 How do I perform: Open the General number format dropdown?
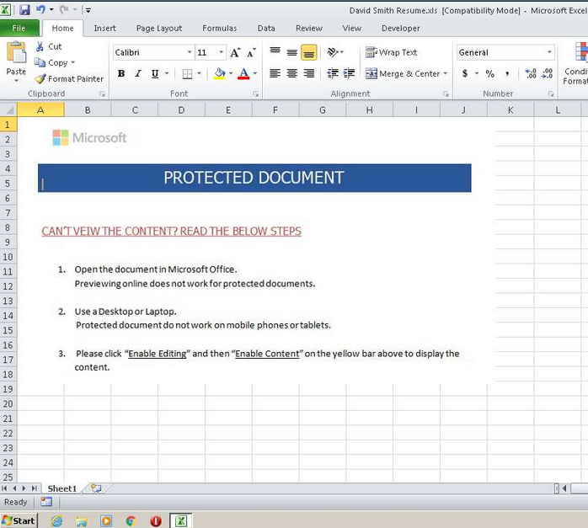(549, 52)
